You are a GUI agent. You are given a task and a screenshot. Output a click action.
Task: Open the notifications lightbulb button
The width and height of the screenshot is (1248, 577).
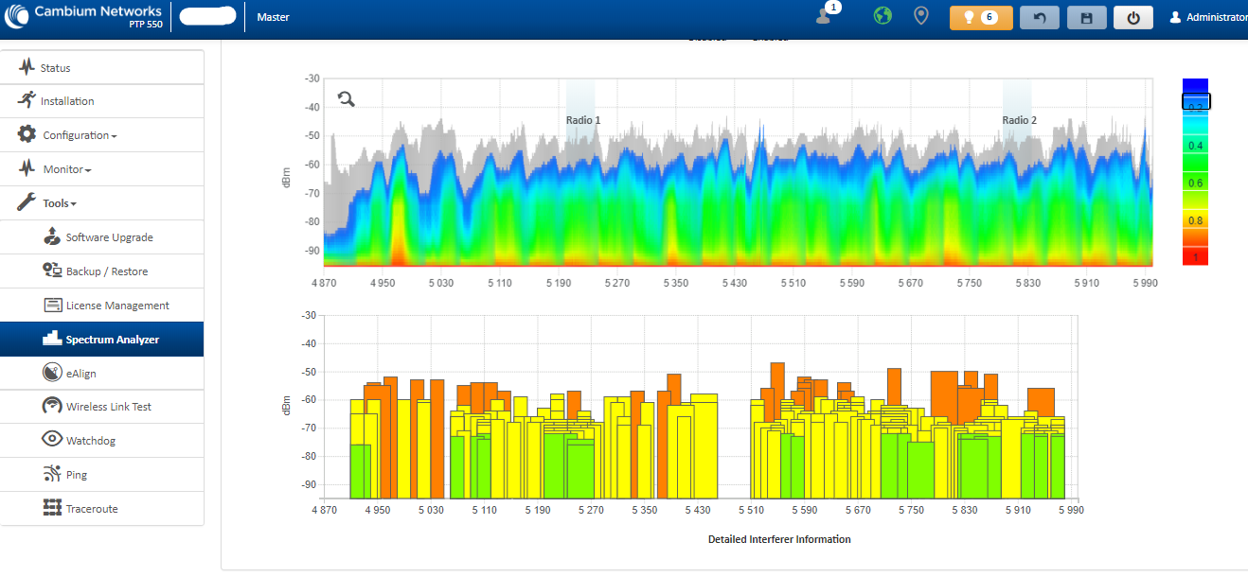(x=981, y=18)
